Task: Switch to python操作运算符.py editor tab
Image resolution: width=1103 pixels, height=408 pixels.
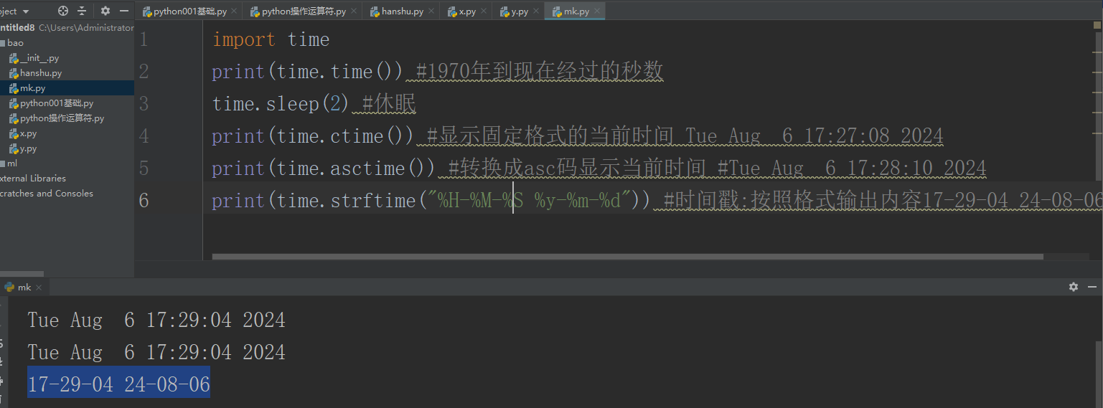Action: point(303,11)
